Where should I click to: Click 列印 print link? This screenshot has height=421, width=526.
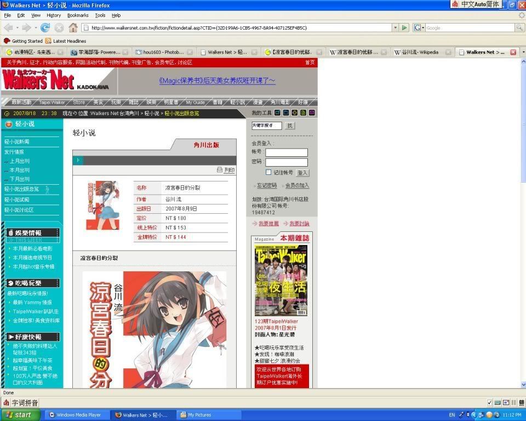229,170
